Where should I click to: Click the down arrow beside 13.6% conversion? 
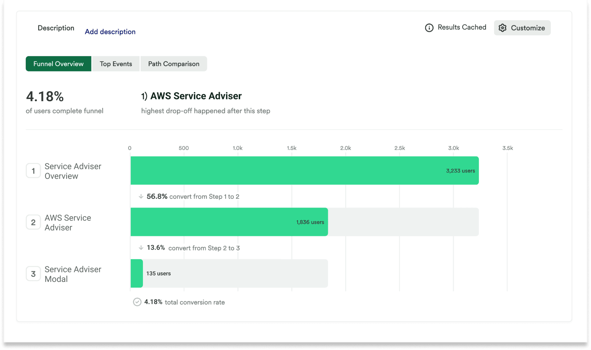pyautogui.click(x=141, y=247)
